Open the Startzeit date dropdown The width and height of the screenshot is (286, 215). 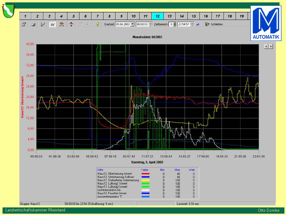click(133, 24)
